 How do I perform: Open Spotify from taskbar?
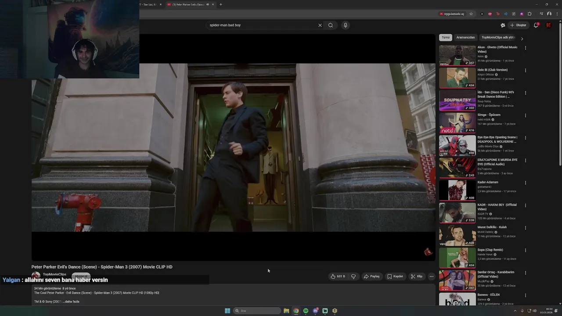[306, 311]
